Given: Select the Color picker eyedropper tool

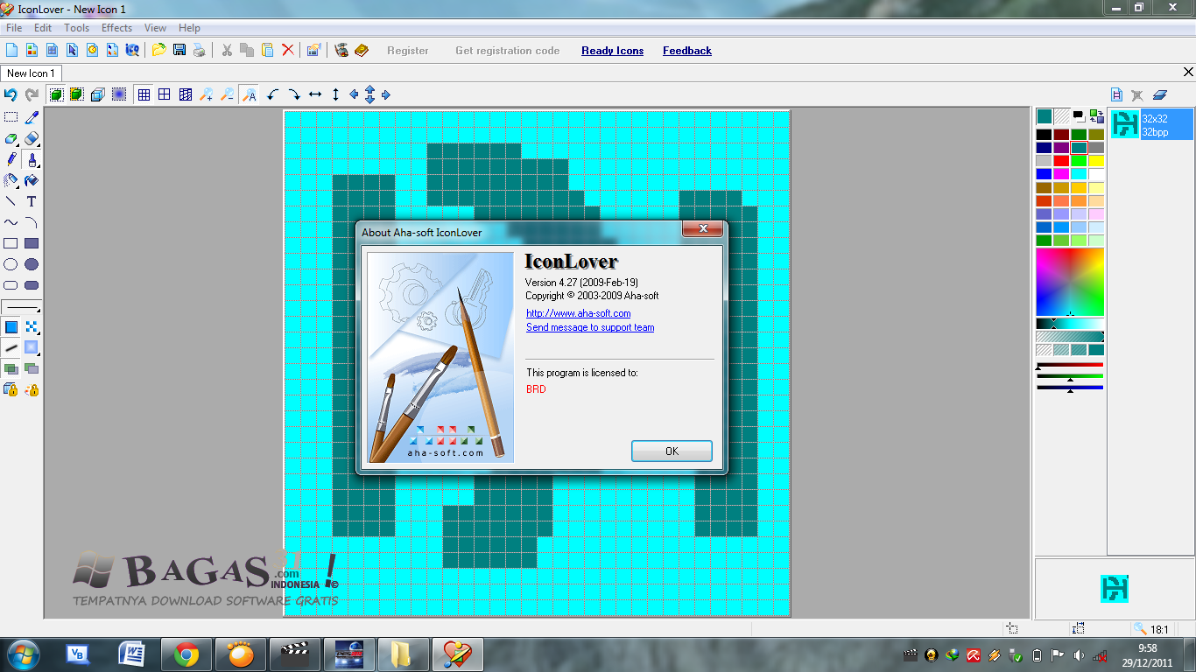Looking at the screenshot, I should click(x=32, y=116).
